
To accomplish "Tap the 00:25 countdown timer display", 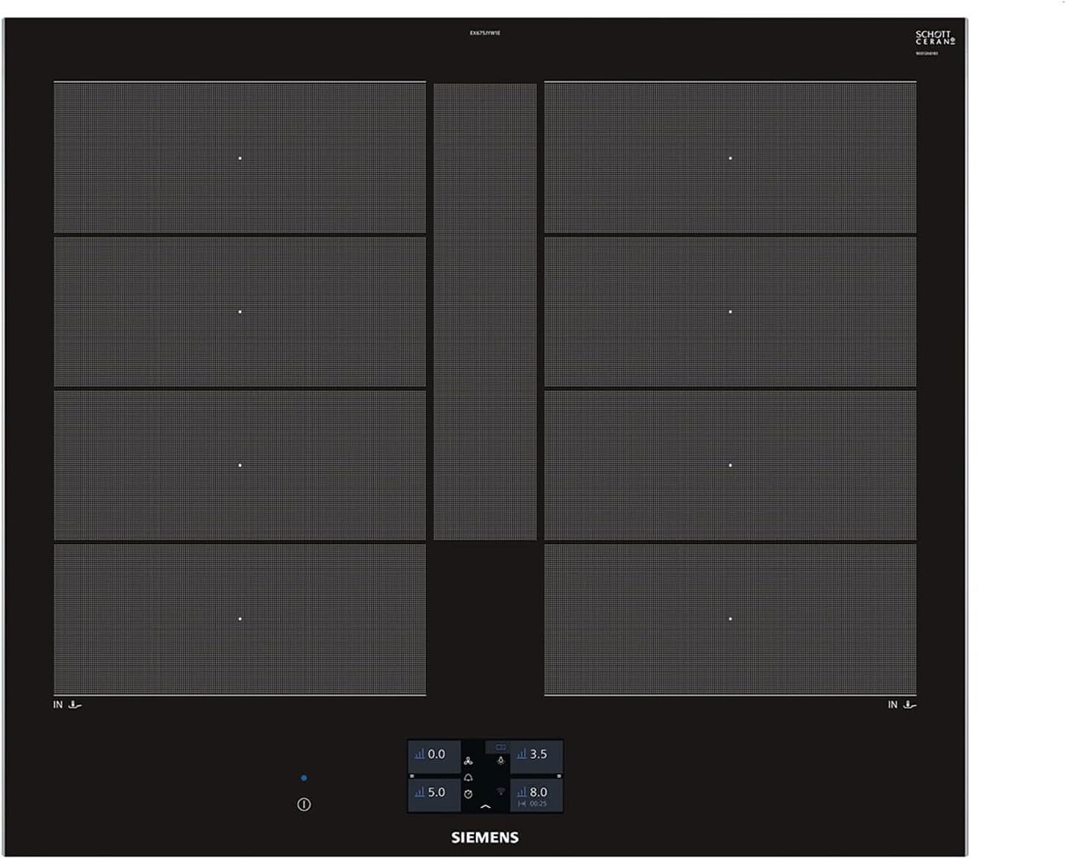I will click(538, 804).
